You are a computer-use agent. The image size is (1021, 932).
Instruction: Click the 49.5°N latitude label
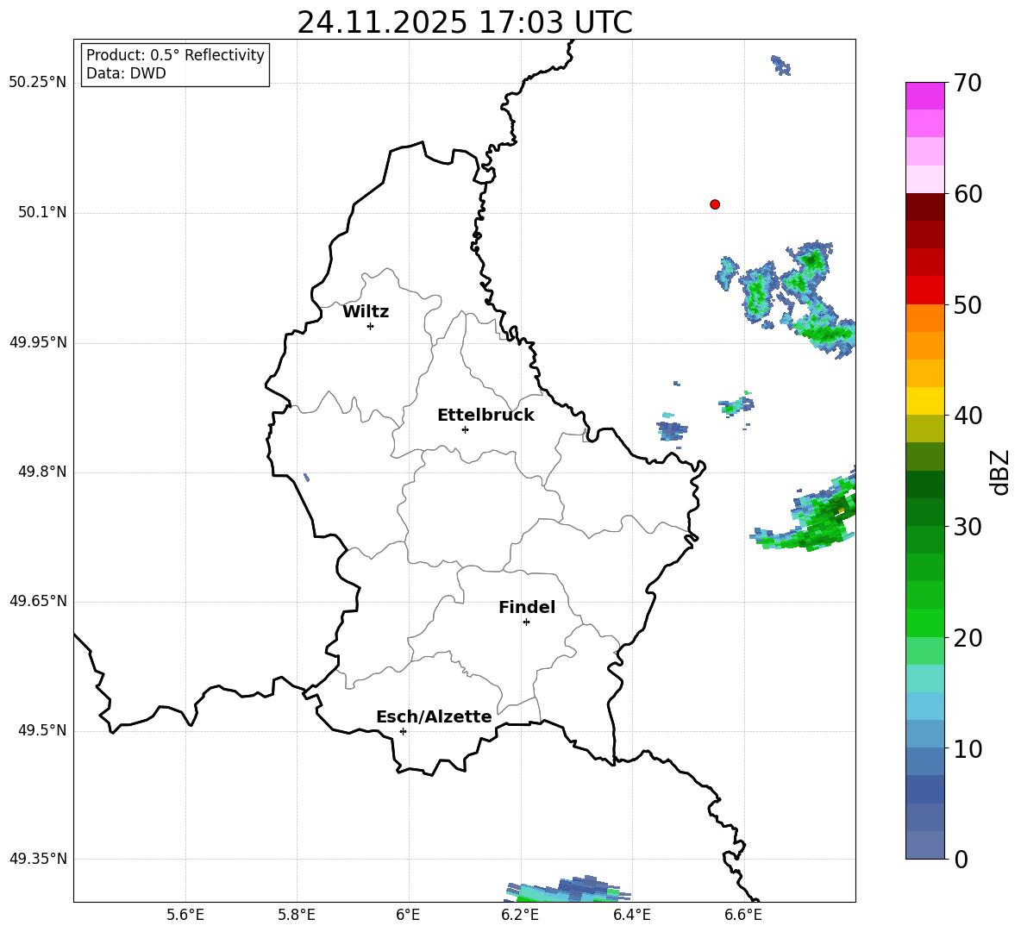pos(42,730)
